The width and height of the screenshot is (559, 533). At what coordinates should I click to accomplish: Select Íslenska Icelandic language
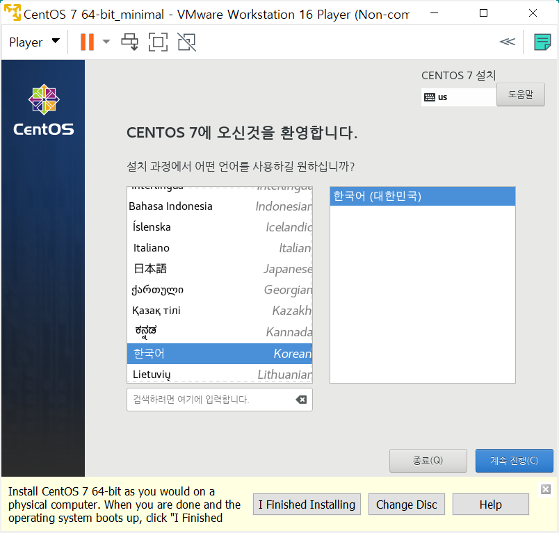(220, 227)
